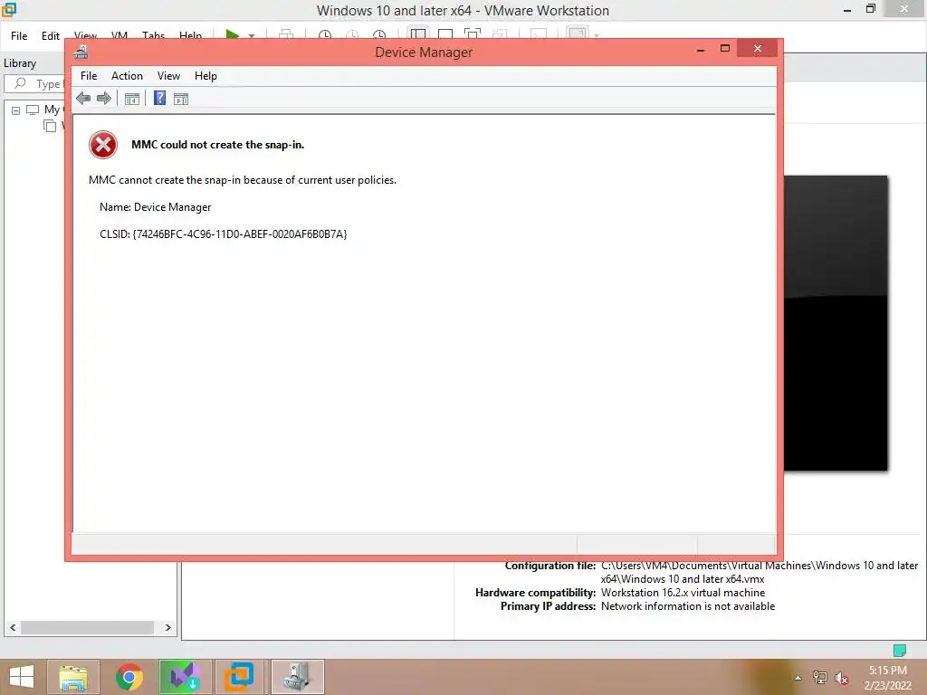Click the 'Name: Device Manager' text
This screenshot has height=695, width=927.
tap(155, 207)
